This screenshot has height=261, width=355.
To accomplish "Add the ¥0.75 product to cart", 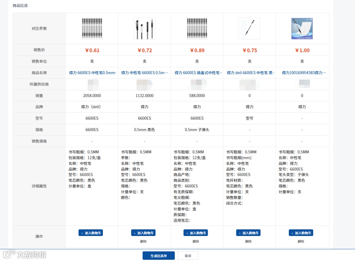I will [248, 233].
